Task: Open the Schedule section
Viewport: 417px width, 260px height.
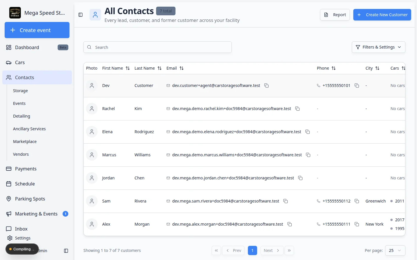Action: pyautogui.click(x=37, y=184)
